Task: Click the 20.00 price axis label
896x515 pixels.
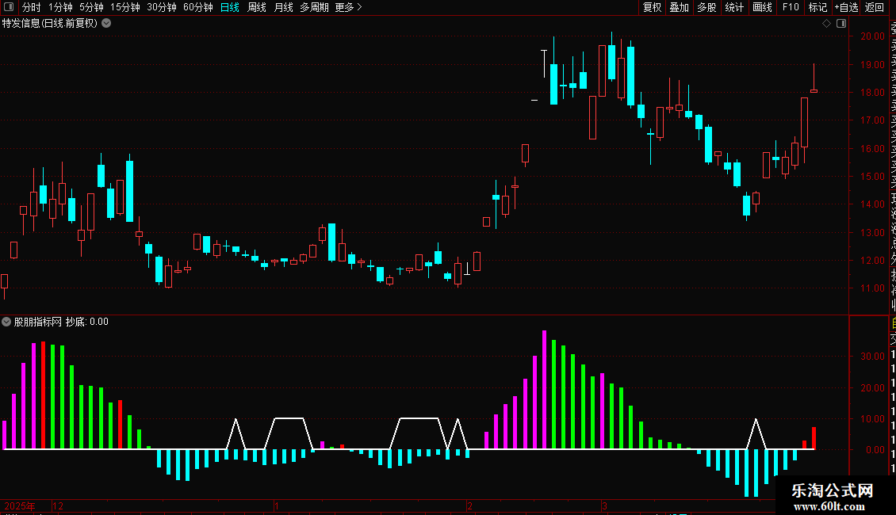Action: click(872, 36)
